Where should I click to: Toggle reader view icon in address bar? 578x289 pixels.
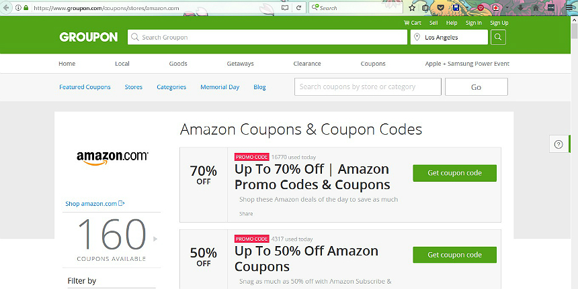pyautogui.click(x=285, y=8)
